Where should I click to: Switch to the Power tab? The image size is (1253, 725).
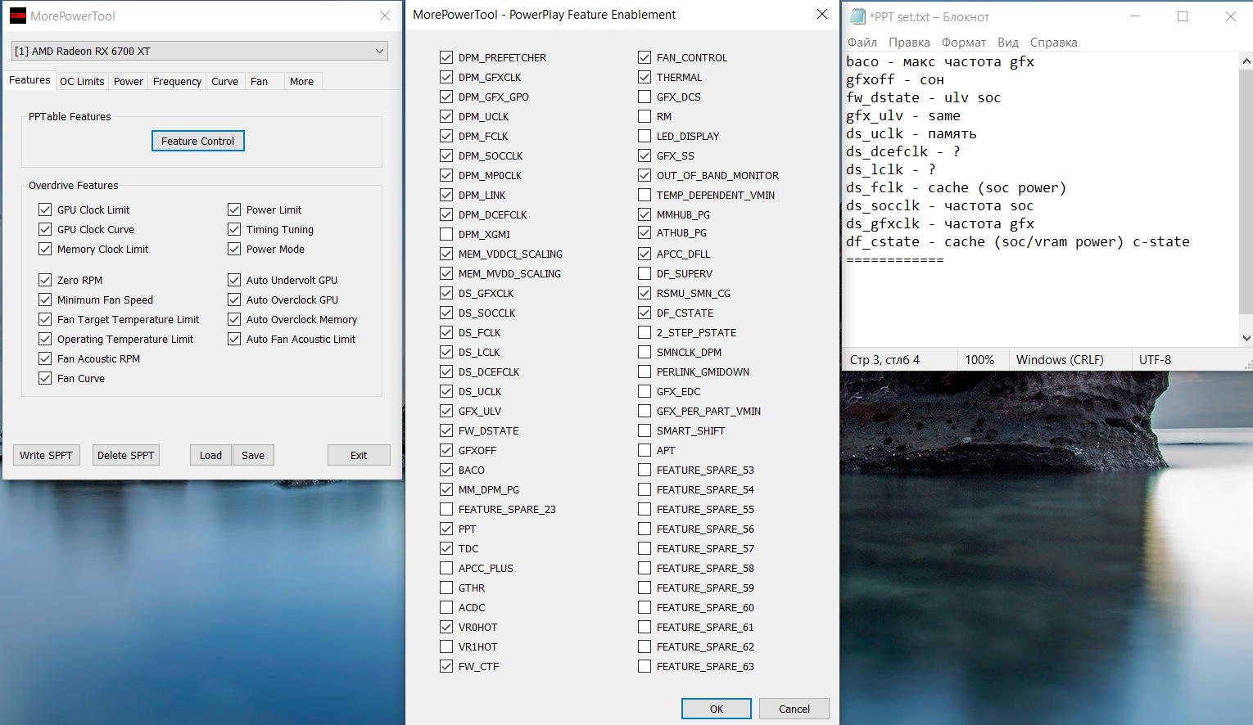coord(129,81)
